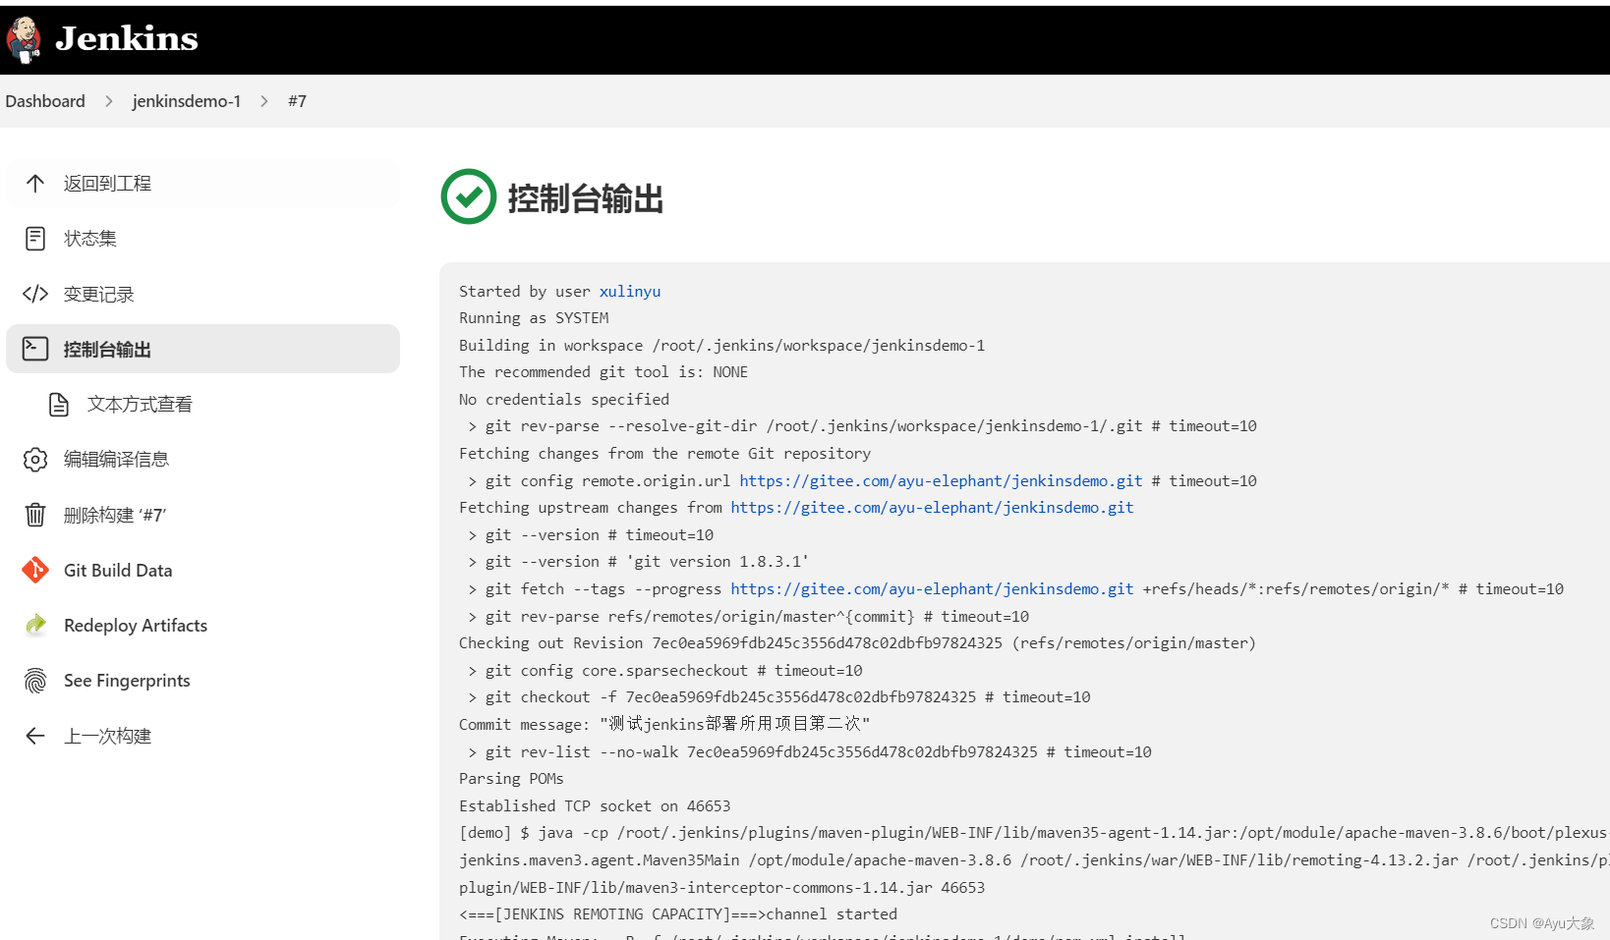Click the up-arrow icon for 返回到工程
Image resolution: width=1610 pixels, height=940 pixels.
(x=35, y=184)
